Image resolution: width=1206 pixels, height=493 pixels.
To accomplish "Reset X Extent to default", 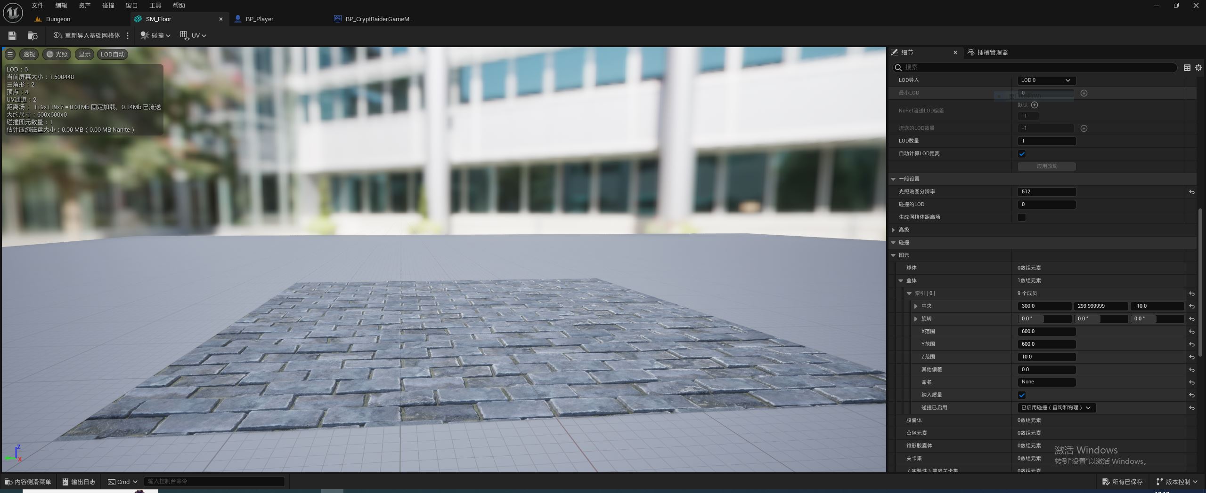I will click(x=1191, y=332).
